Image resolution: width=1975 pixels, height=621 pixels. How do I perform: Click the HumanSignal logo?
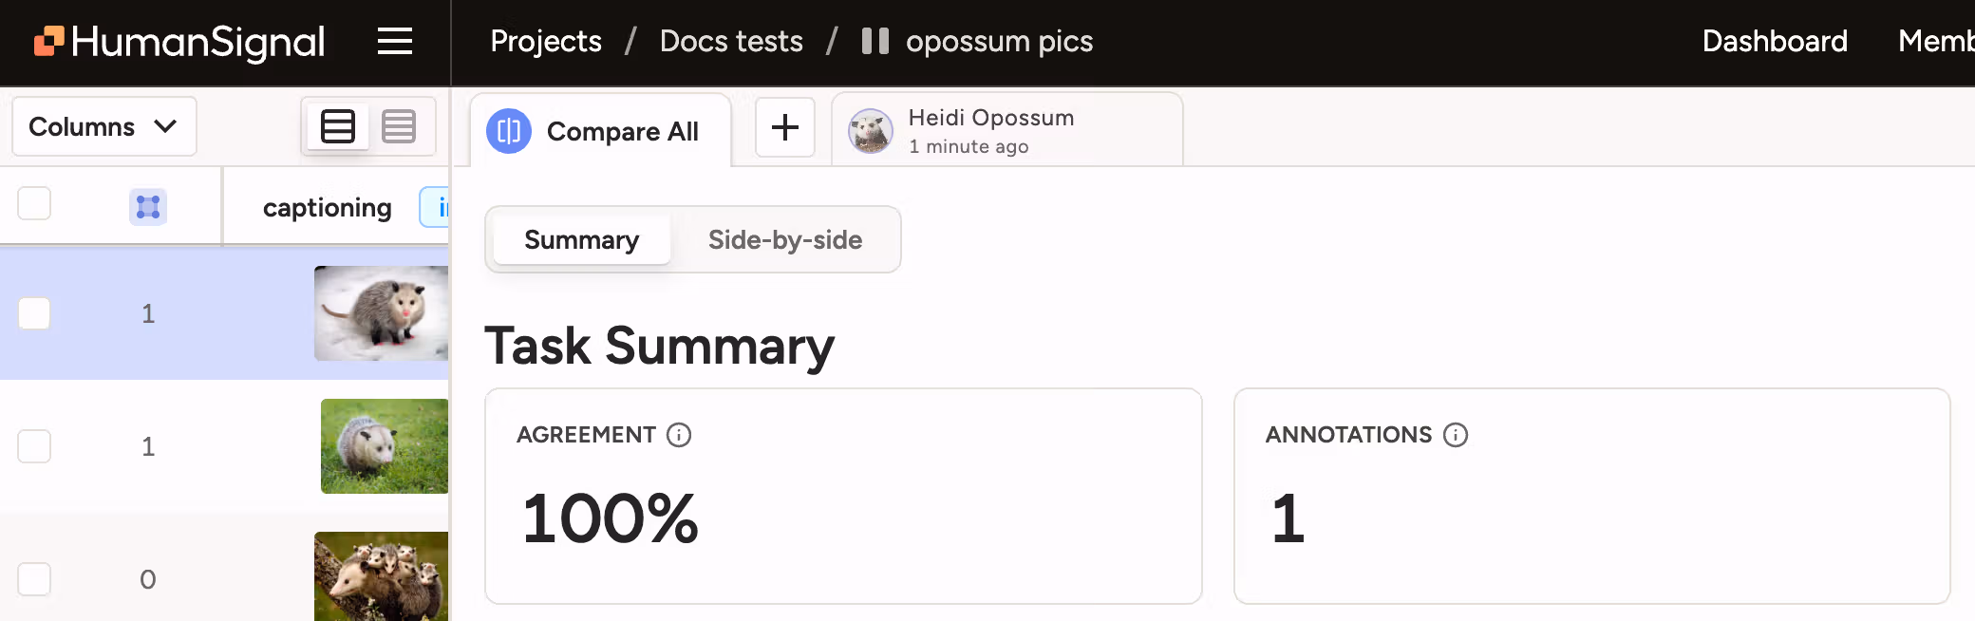(179, 42)
